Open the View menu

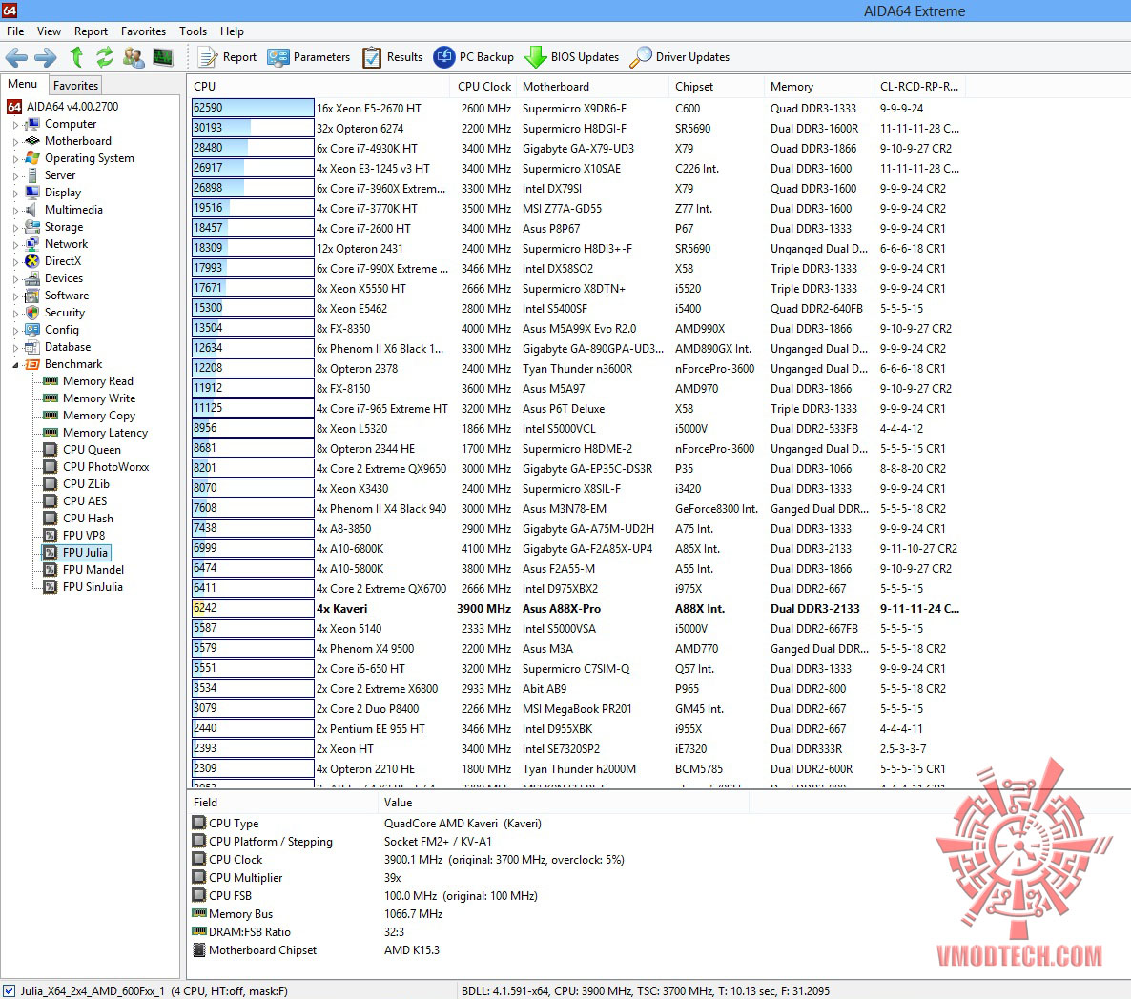[49, 31]
